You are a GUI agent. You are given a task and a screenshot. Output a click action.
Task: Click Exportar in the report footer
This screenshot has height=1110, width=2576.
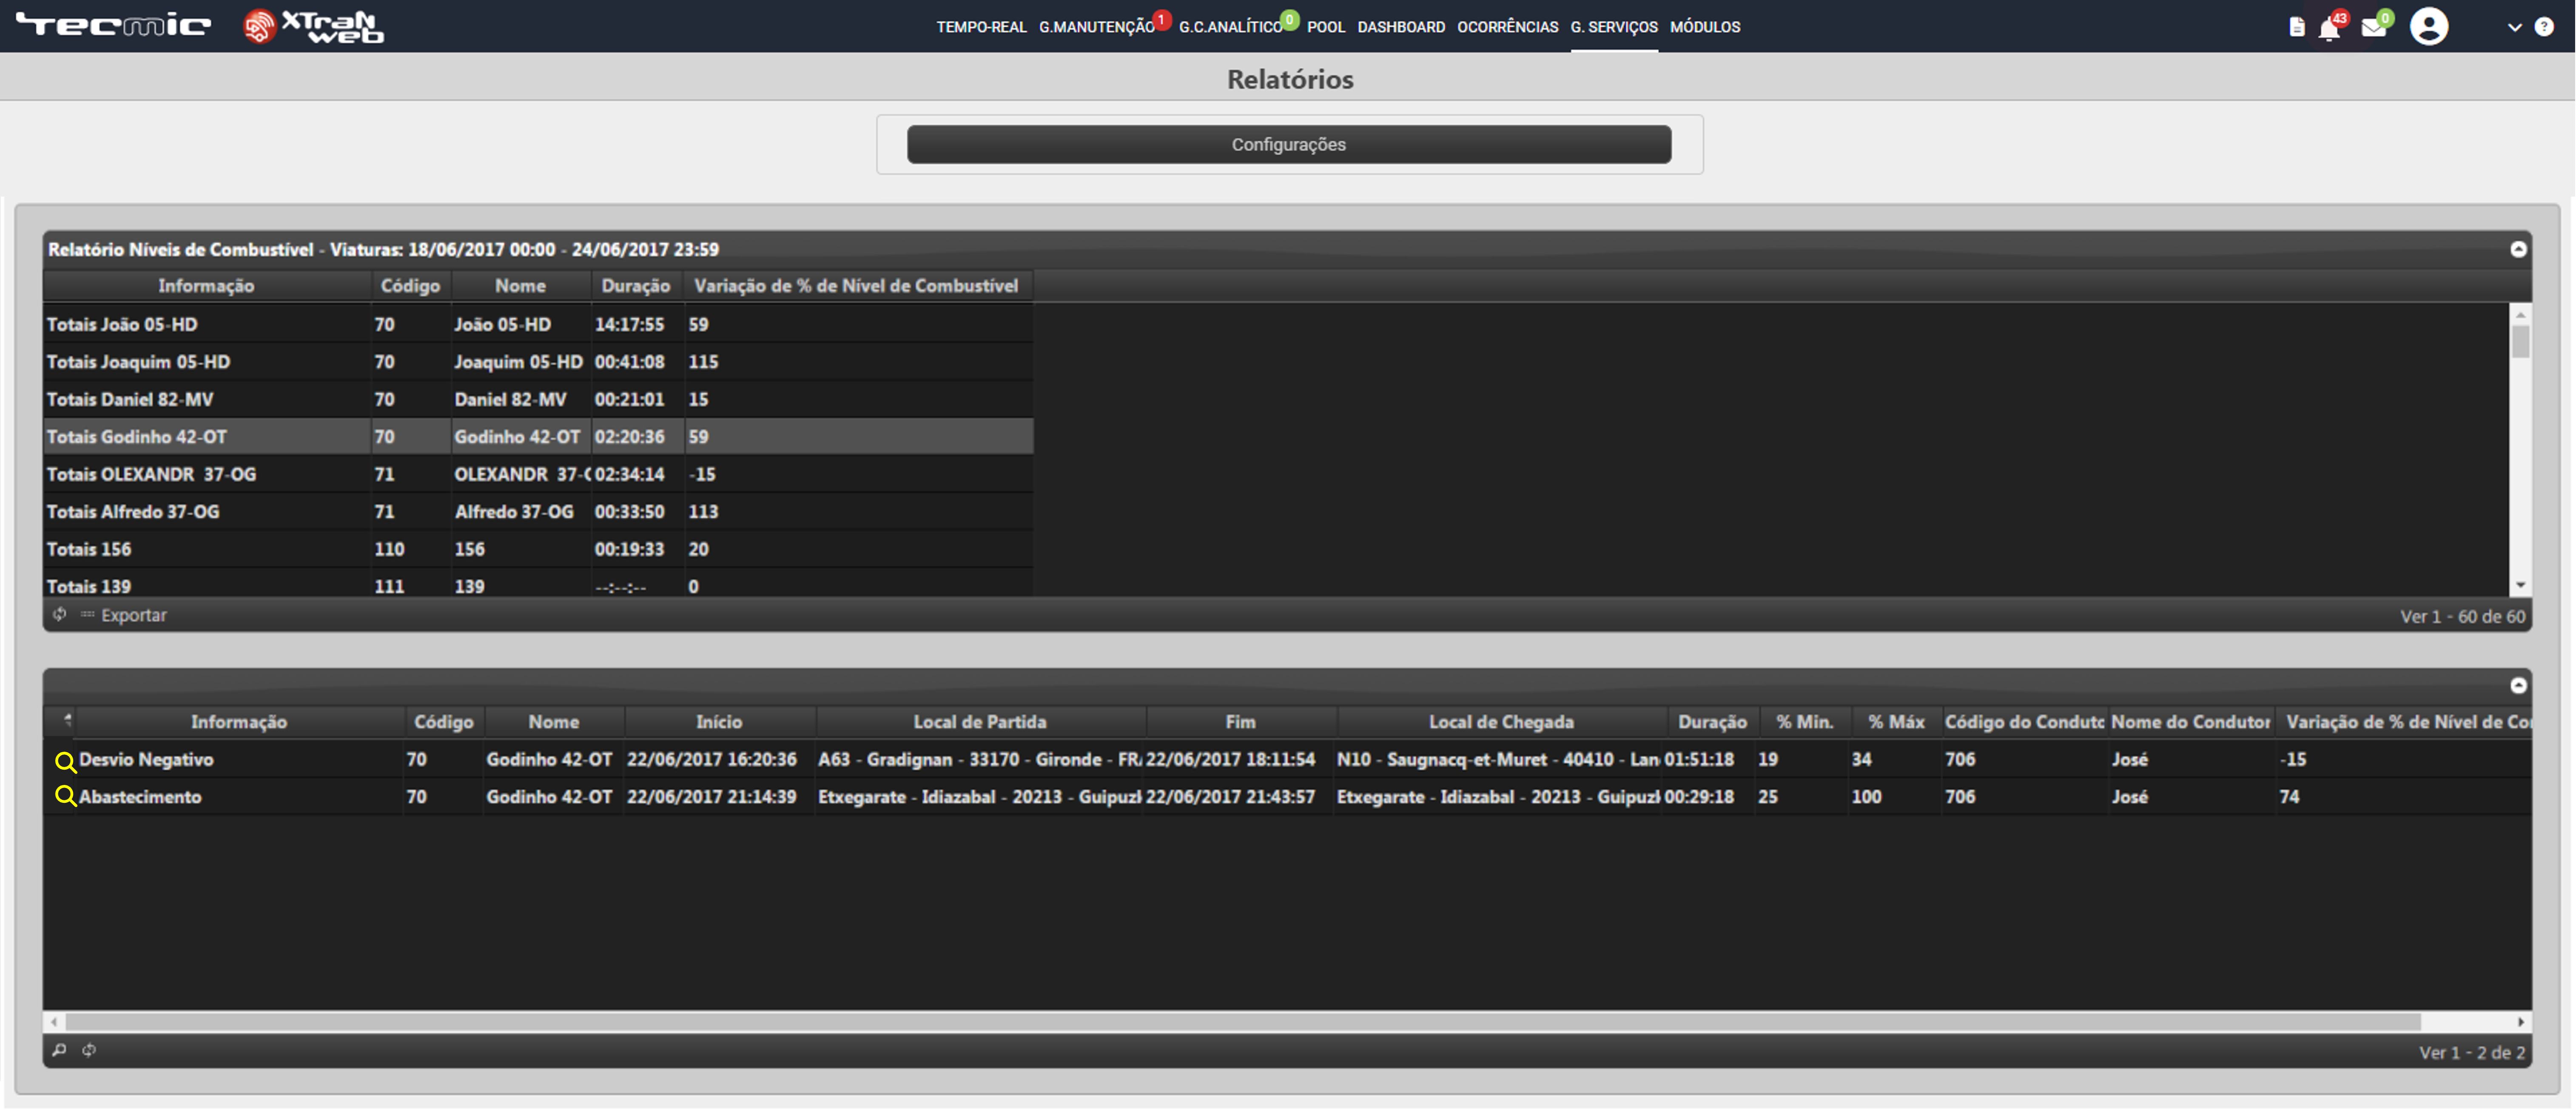coord(133,615)
